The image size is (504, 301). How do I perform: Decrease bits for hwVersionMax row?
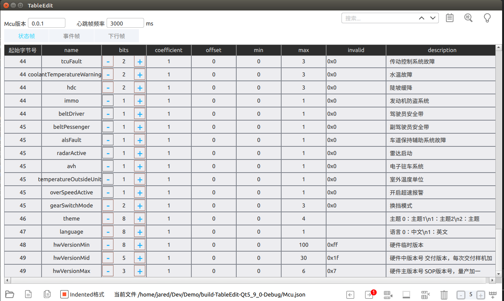tap(108, 271)
